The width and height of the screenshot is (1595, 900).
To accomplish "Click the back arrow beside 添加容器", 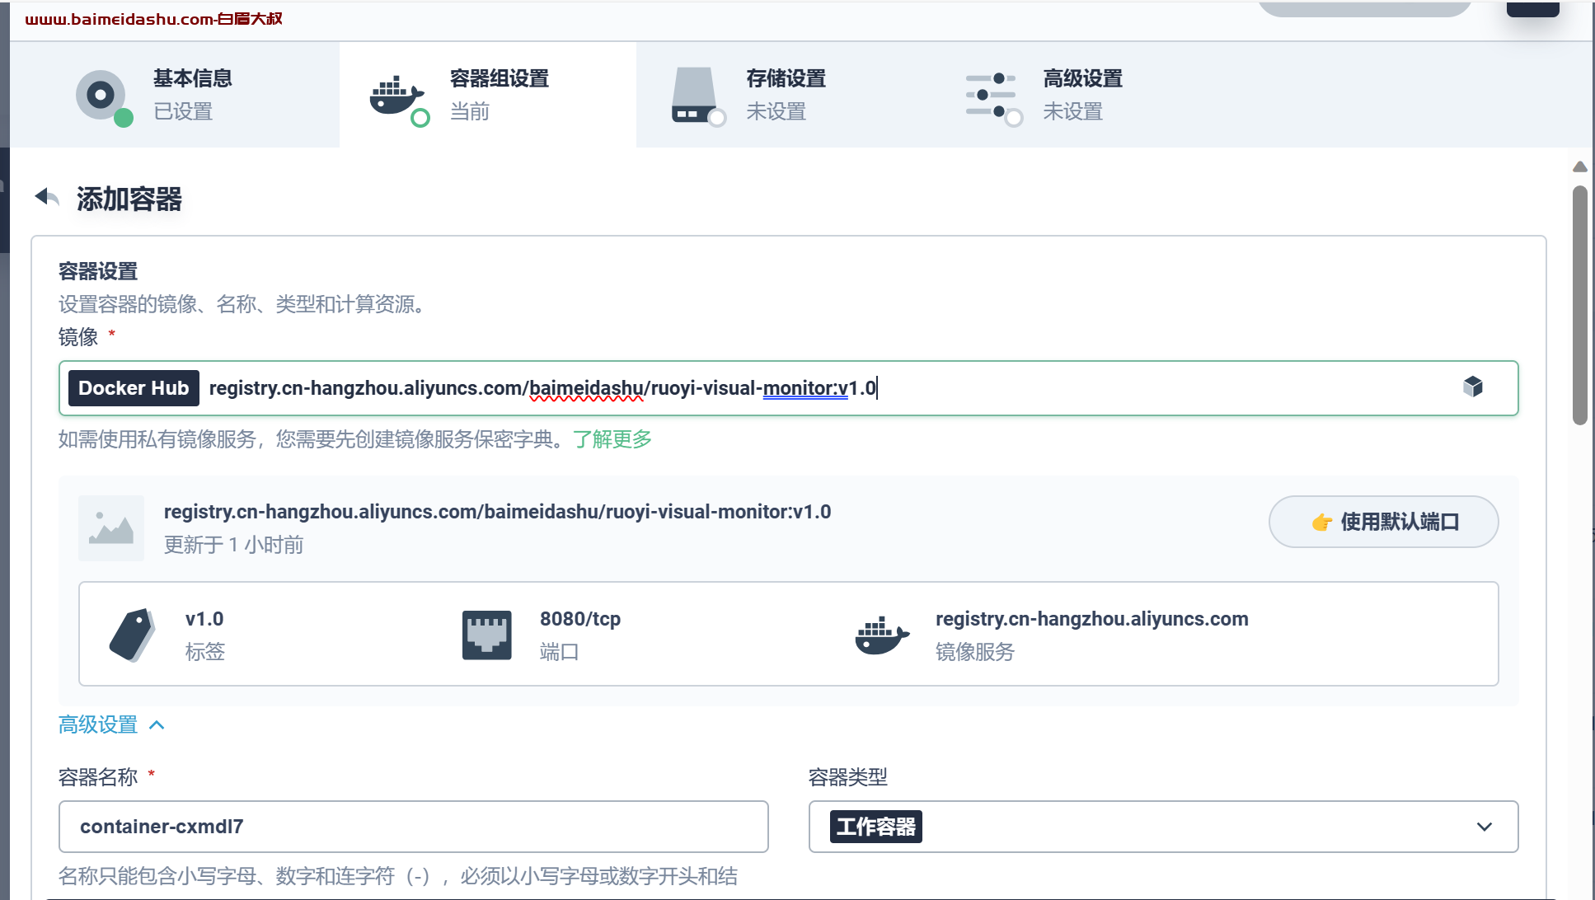I will 47,197.
